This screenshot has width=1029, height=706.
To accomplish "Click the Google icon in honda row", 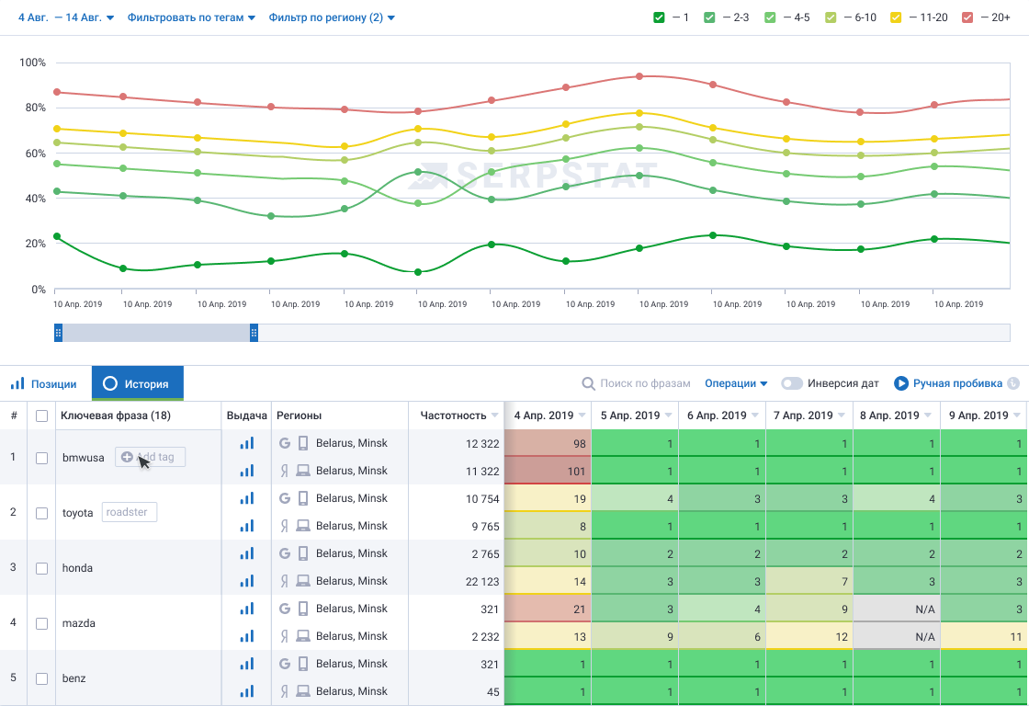I will 285,553.
